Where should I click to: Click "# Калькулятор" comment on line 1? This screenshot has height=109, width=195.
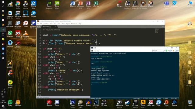pyautogui.click(x=51, y=30)
